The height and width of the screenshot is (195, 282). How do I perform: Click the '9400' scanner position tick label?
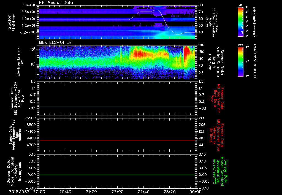[x=31, y=138]
